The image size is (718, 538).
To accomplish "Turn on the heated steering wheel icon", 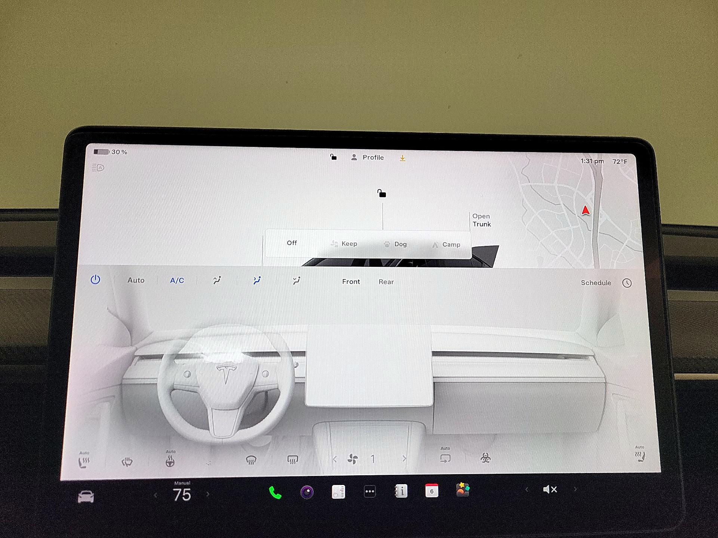I will click(170, 461).
